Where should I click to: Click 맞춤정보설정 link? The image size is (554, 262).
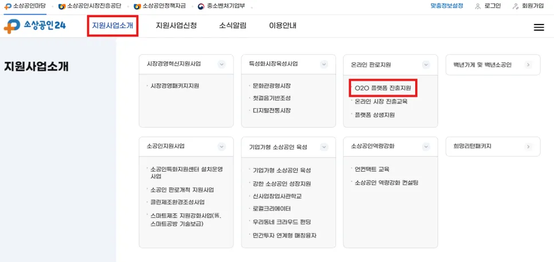(x=447, y=6)
